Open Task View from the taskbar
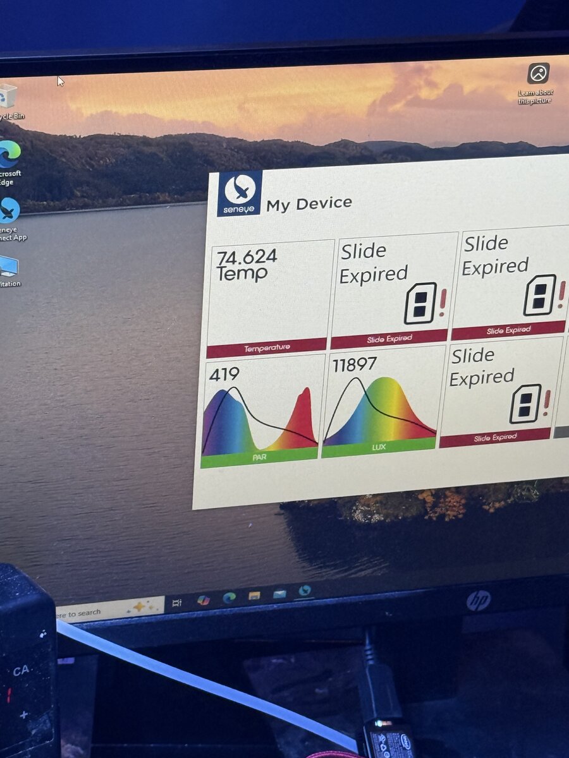This screenshot has height=758, width=569. 178,603
